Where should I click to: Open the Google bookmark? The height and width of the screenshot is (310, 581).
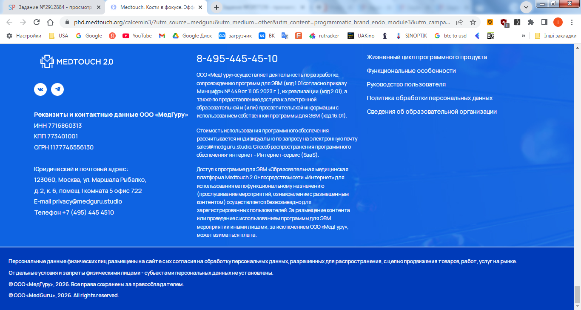(89, 36)
